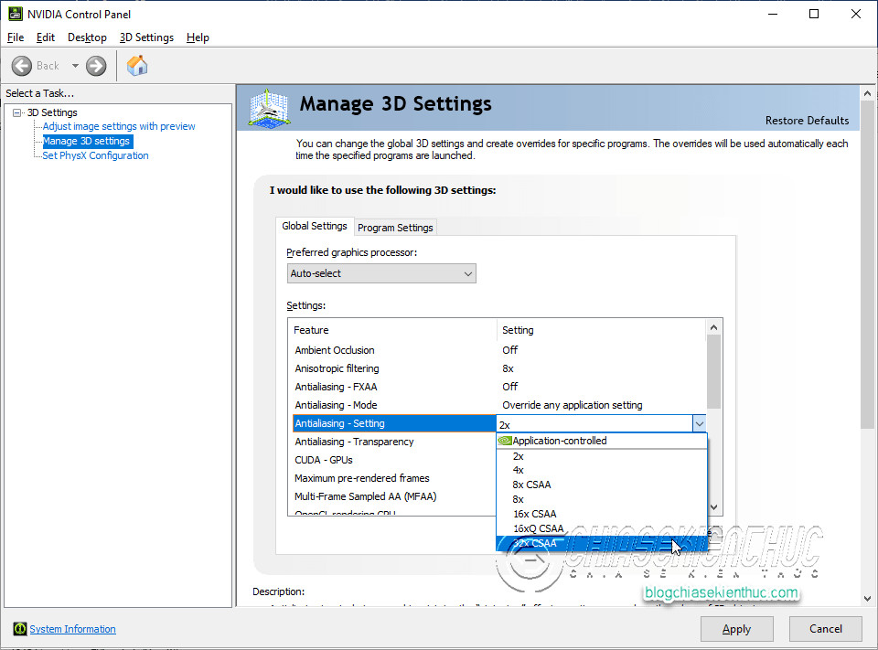The height and width of the screenshot is (650, 878).
Task: Select Adjust image settings with preview
Action: [x=119, y=126]
